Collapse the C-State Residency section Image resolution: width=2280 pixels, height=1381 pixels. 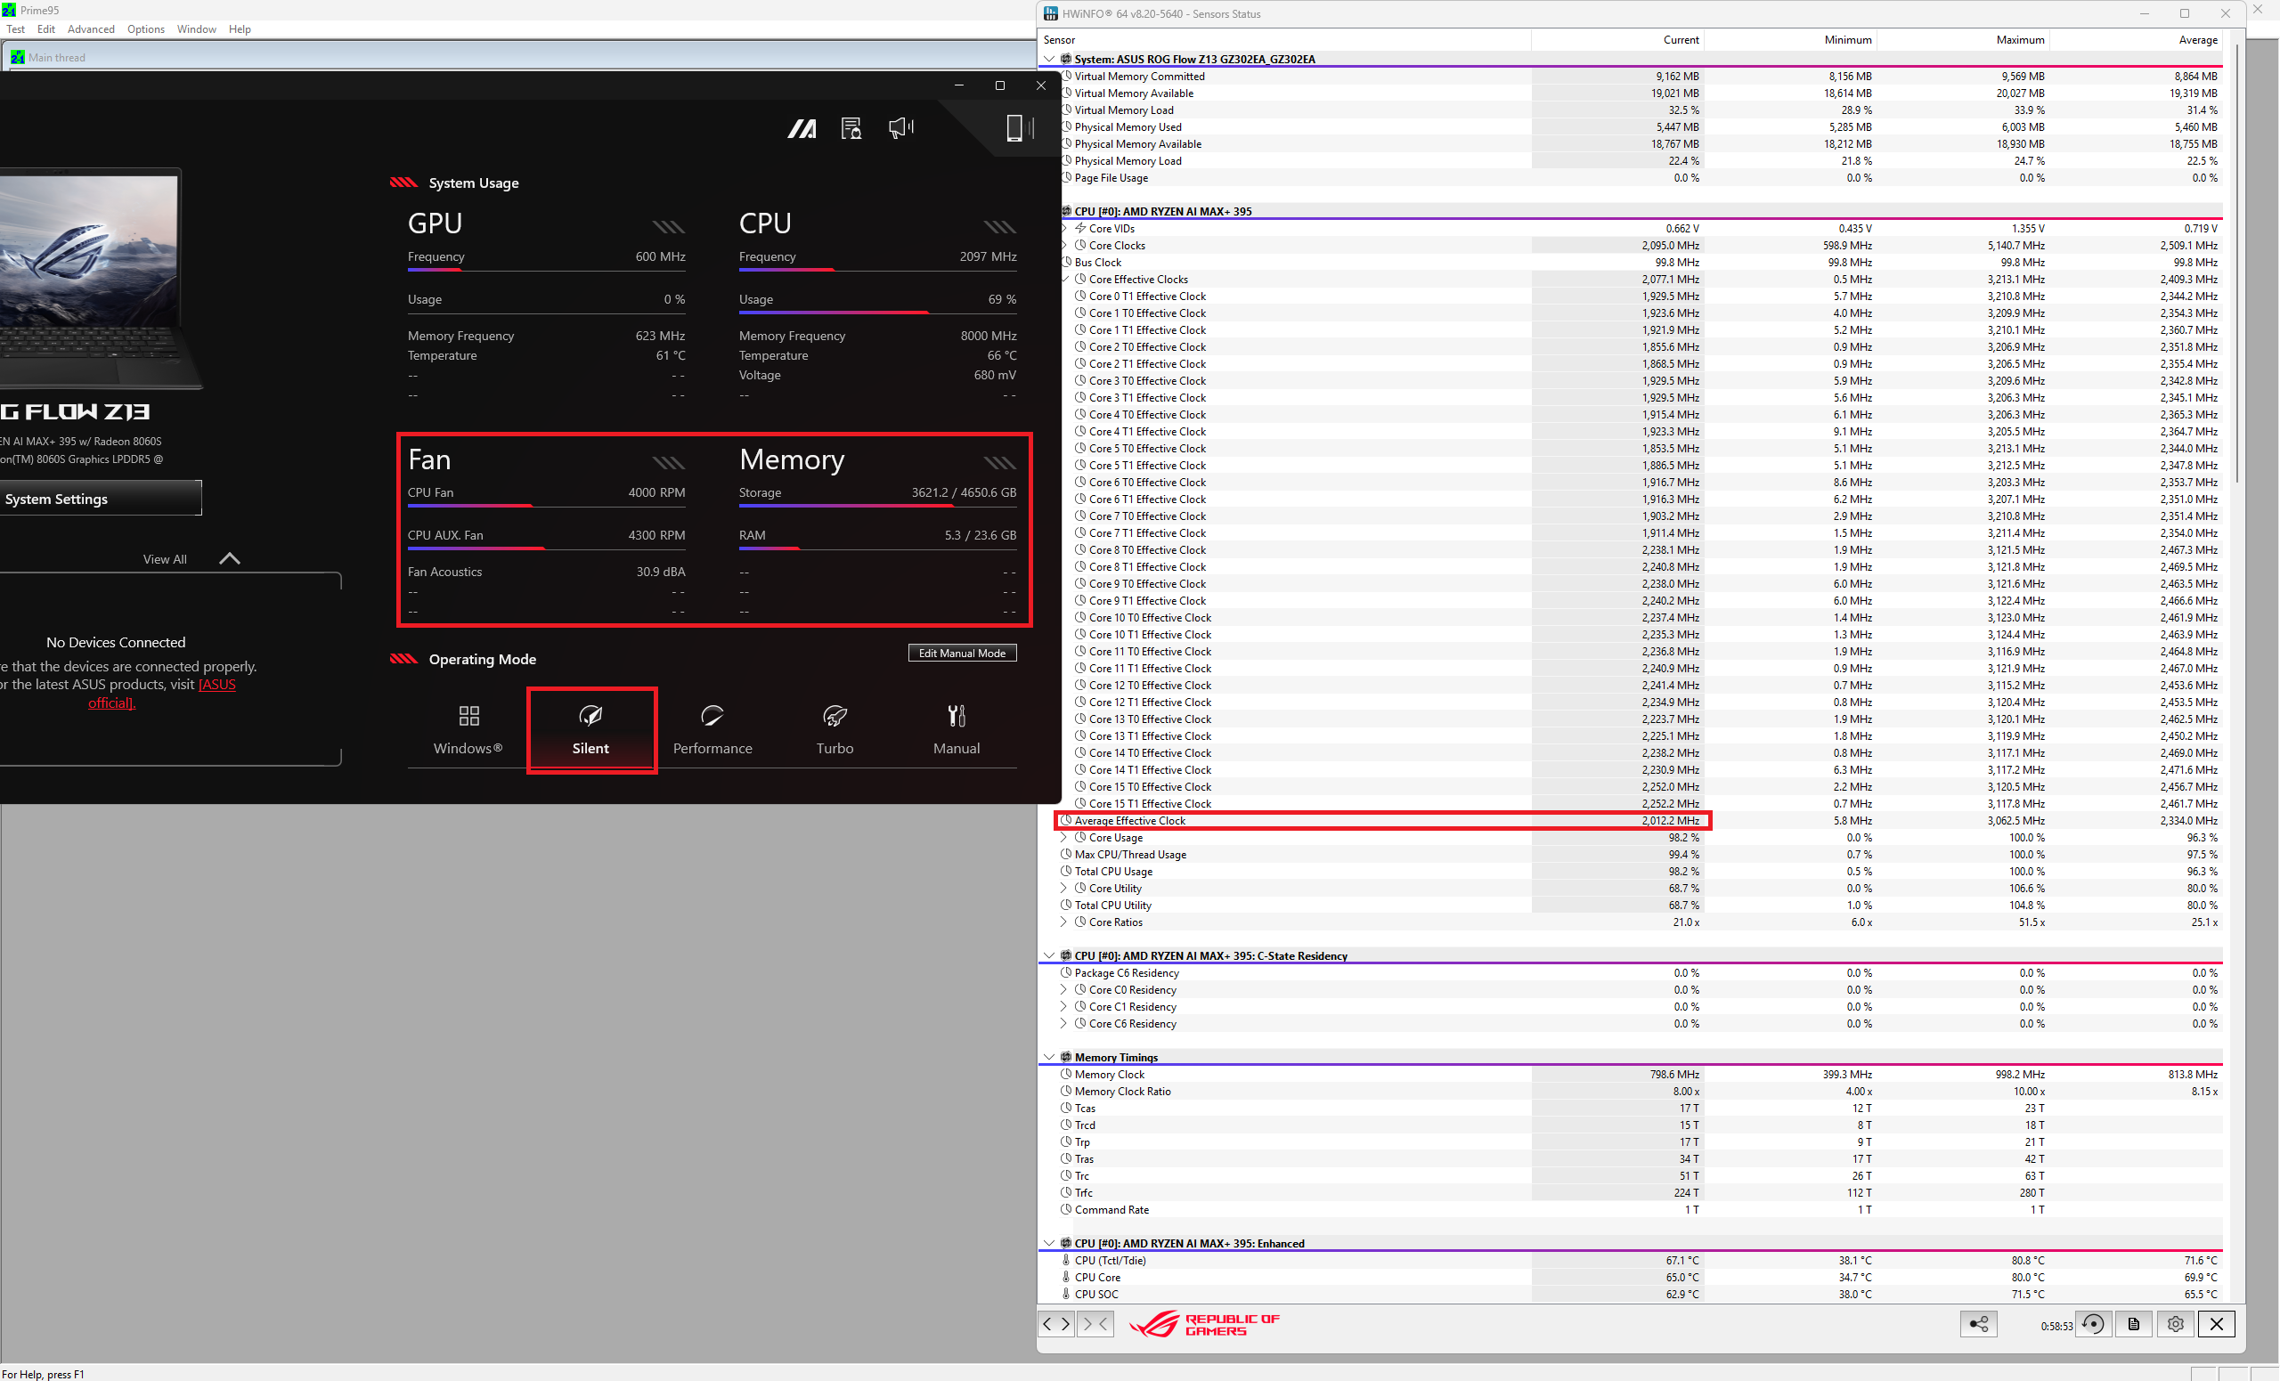click(x=1048, y=955)
